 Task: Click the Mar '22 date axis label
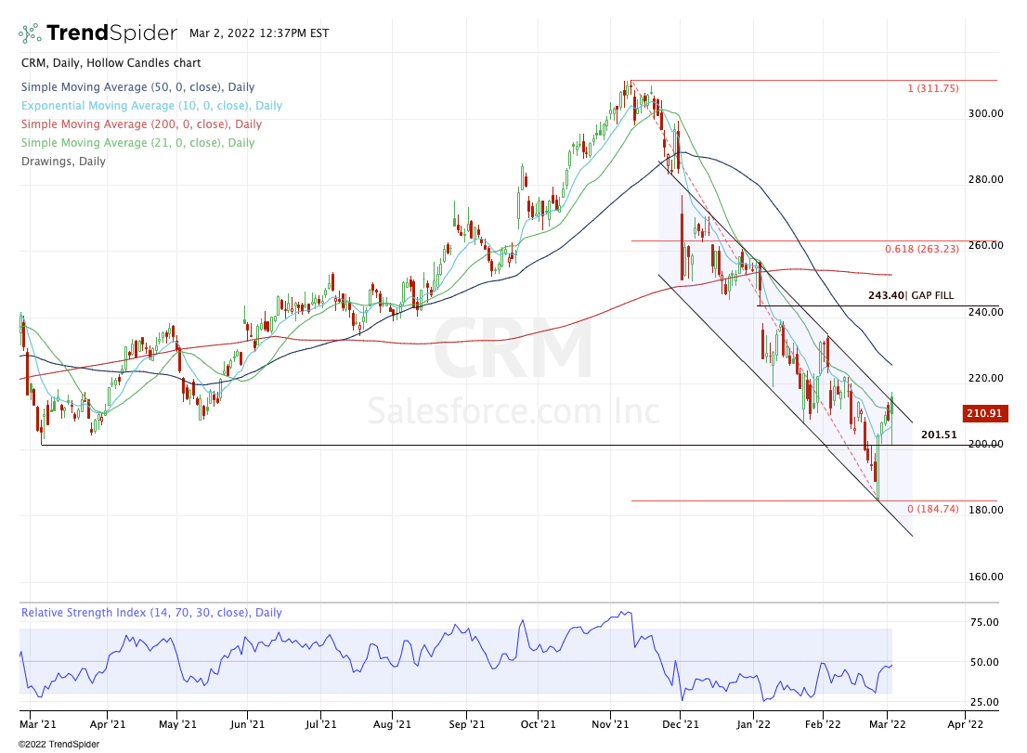pyautogui.click(x=888, y=724)
